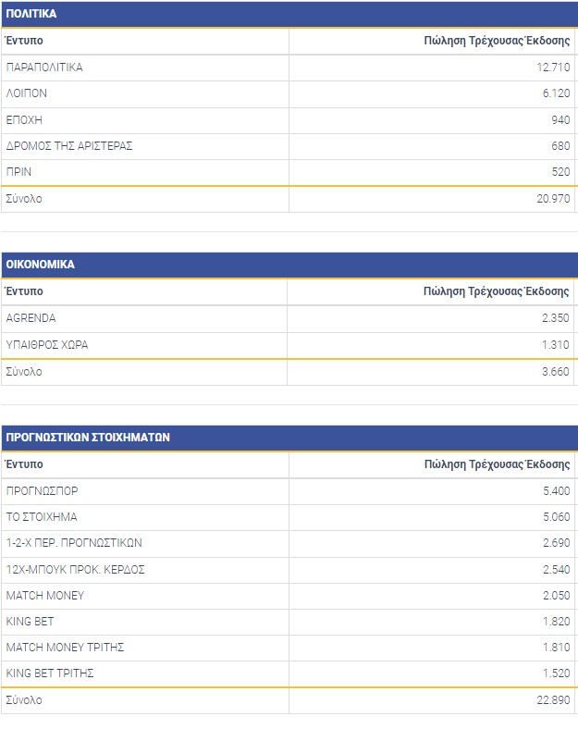578x729 pixels.
Task: Click the 22.890 betting total value
Action: click(x=552, y=700)
